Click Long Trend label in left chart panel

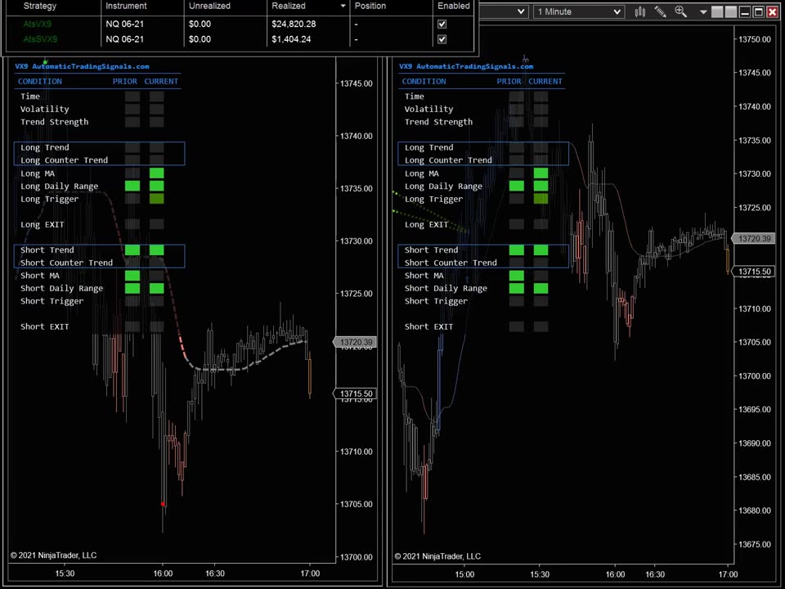44,147
